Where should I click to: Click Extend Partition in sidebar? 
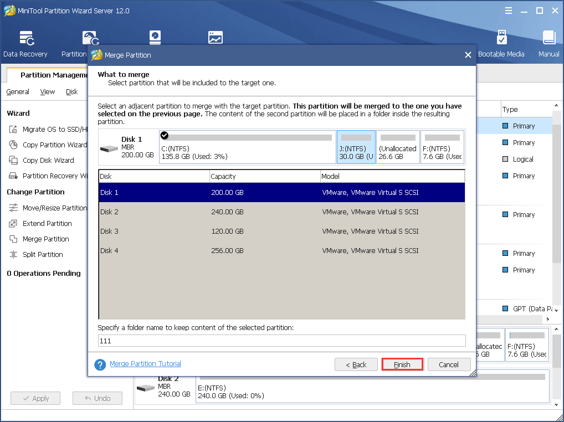point(47,223)
